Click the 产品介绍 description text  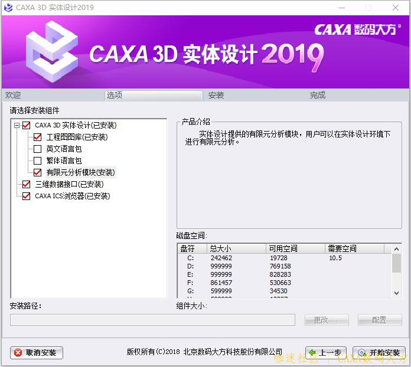click(288, 138)
